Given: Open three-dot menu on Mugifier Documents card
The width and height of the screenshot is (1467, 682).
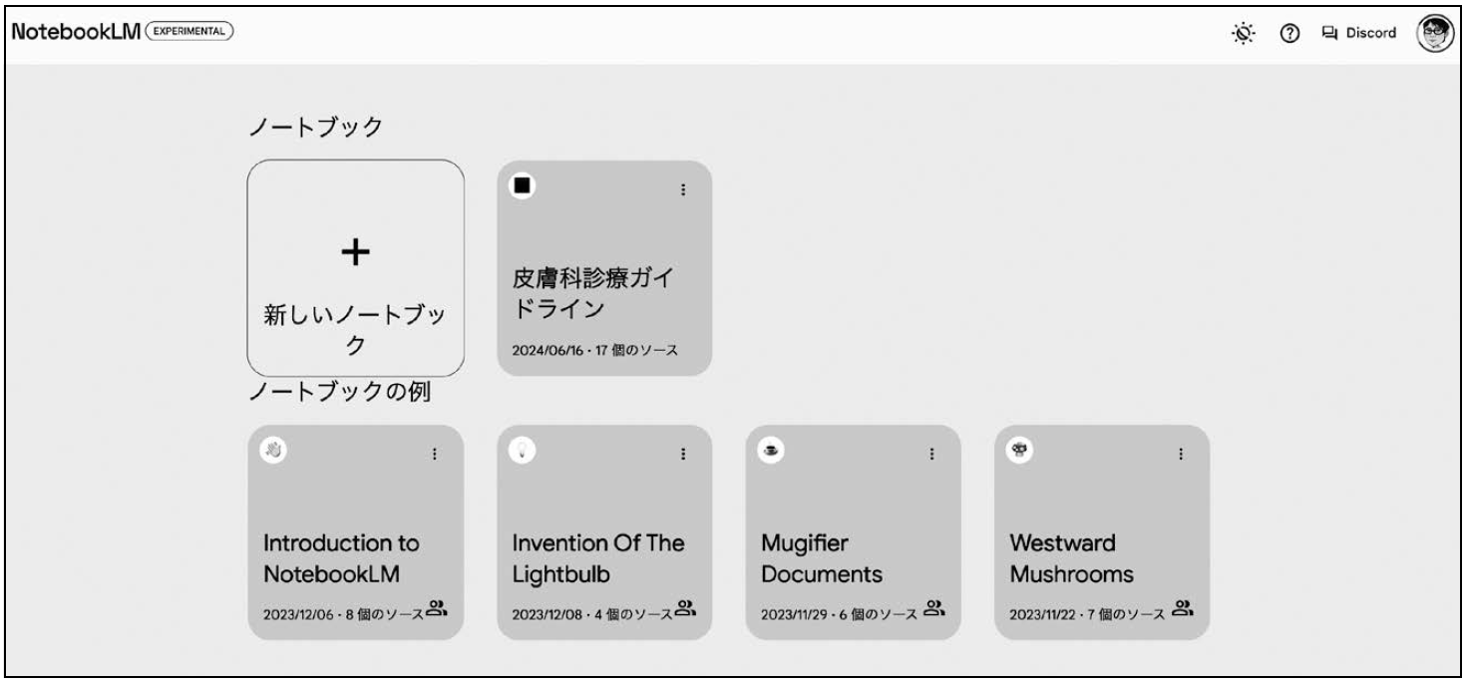Looking at the screenshot, I should tap(932, 454).
